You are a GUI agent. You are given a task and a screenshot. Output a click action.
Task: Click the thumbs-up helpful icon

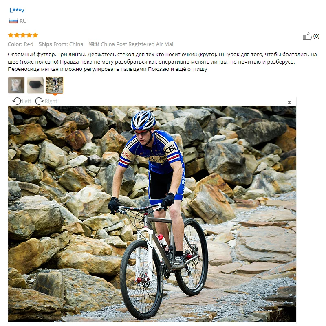pos(307,36)
